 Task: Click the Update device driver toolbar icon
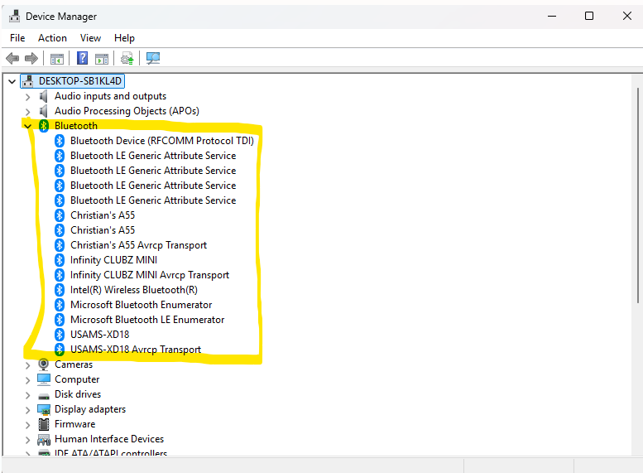tap(127, 58)
